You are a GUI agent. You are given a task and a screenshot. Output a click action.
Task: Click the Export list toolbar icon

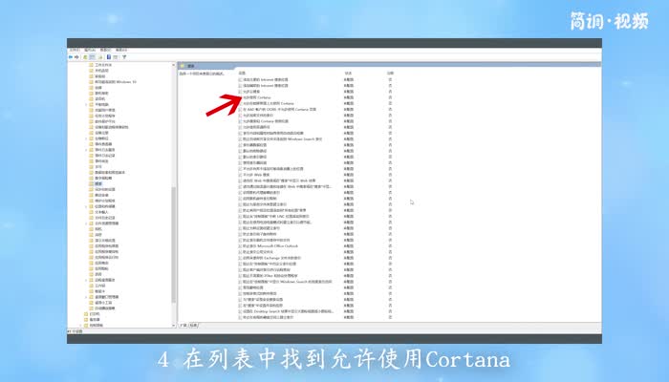tap(100, 57)
